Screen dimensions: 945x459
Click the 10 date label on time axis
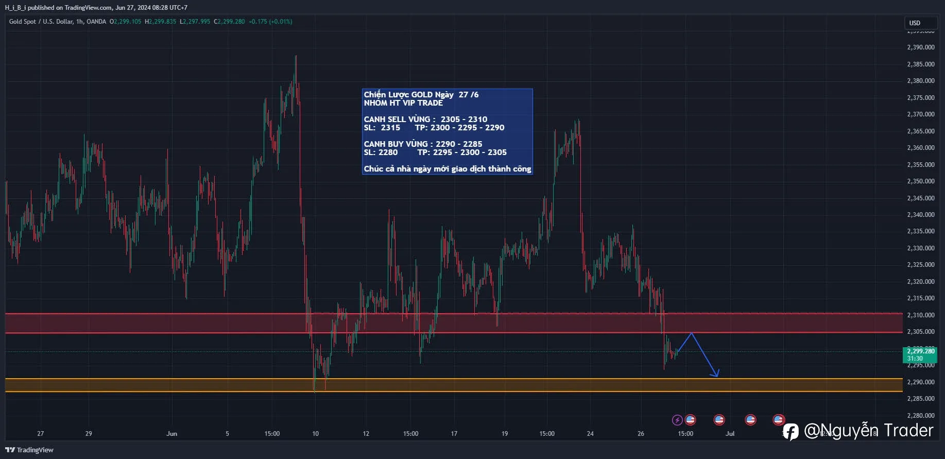coord(316,434)
